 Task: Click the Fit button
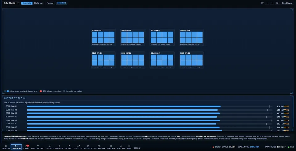click(277, 3)
